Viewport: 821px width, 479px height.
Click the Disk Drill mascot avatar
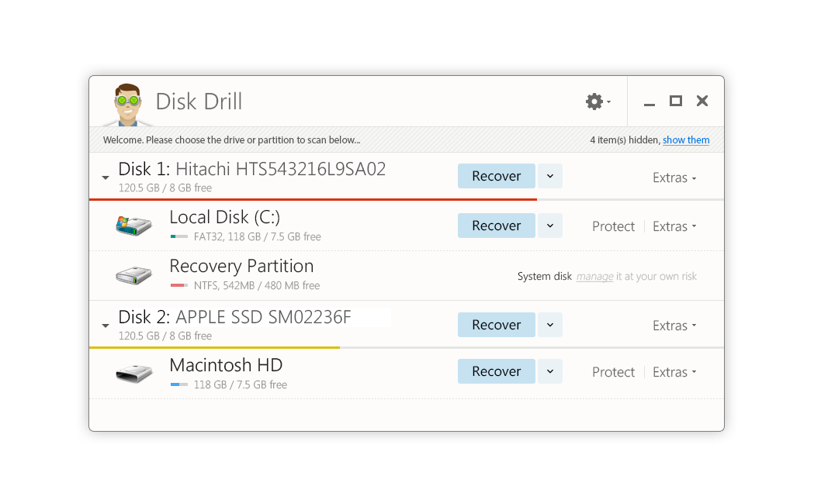(127, 105)
